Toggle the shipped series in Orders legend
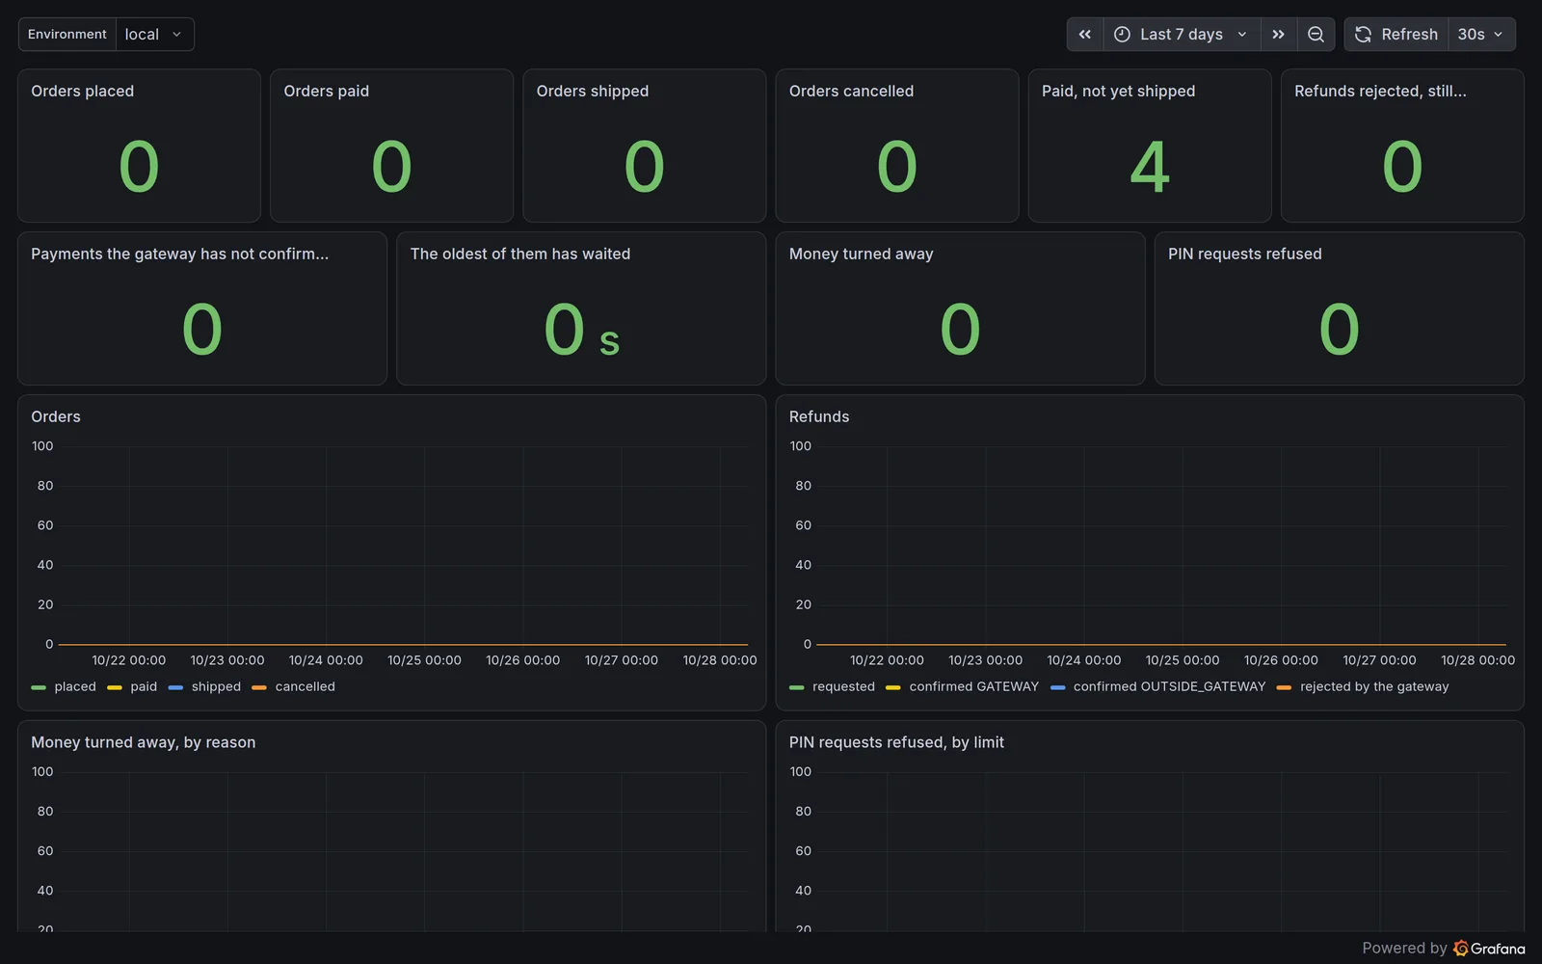1542x964 pixels. click(204, 687)
